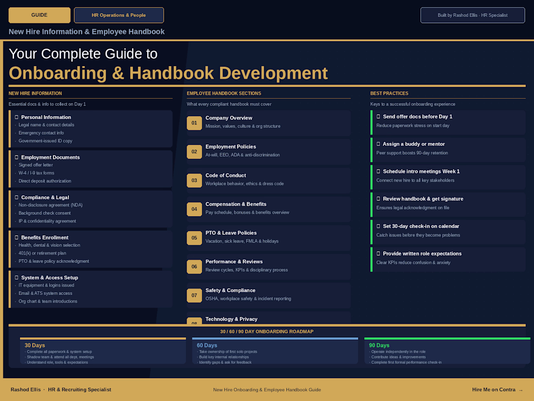Select the Employment Policies heading
Screen dimensions: 534x401
point(231,147)
